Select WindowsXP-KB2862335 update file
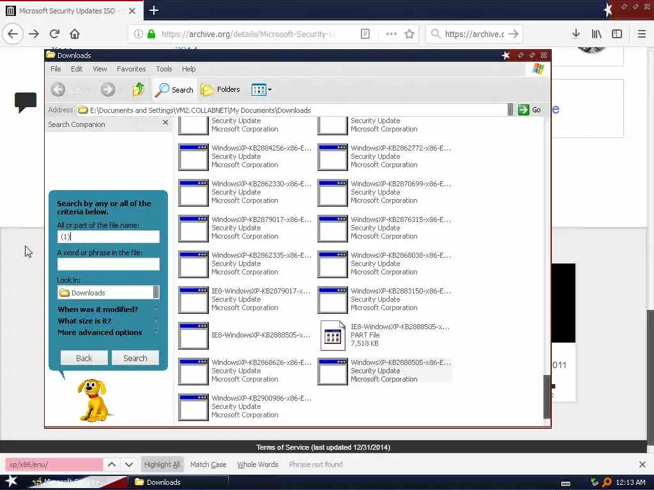Screen dimensions: 654x490 (x=245, y=264)
